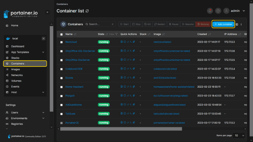Open the three-dot table settings menu
Image resolution: width=253 pixels, height=142 pixels.
(241, 24)
